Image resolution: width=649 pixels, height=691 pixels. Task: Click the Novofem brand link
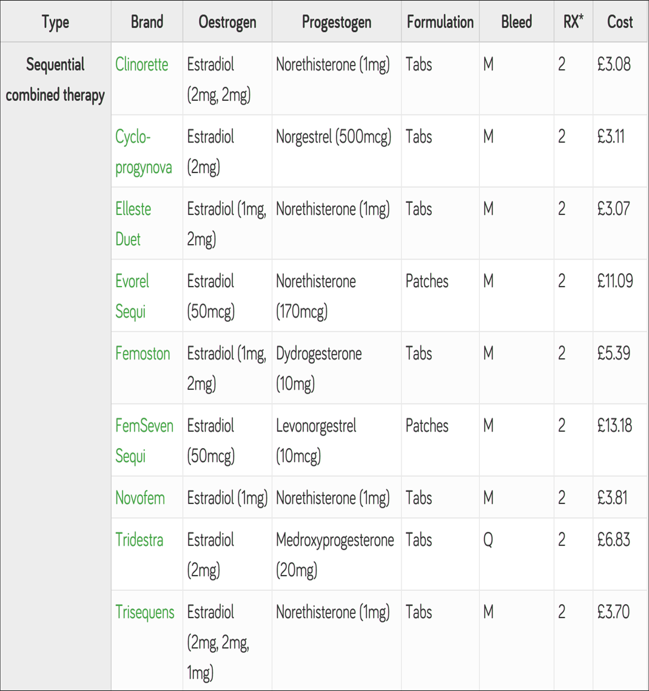140,498
